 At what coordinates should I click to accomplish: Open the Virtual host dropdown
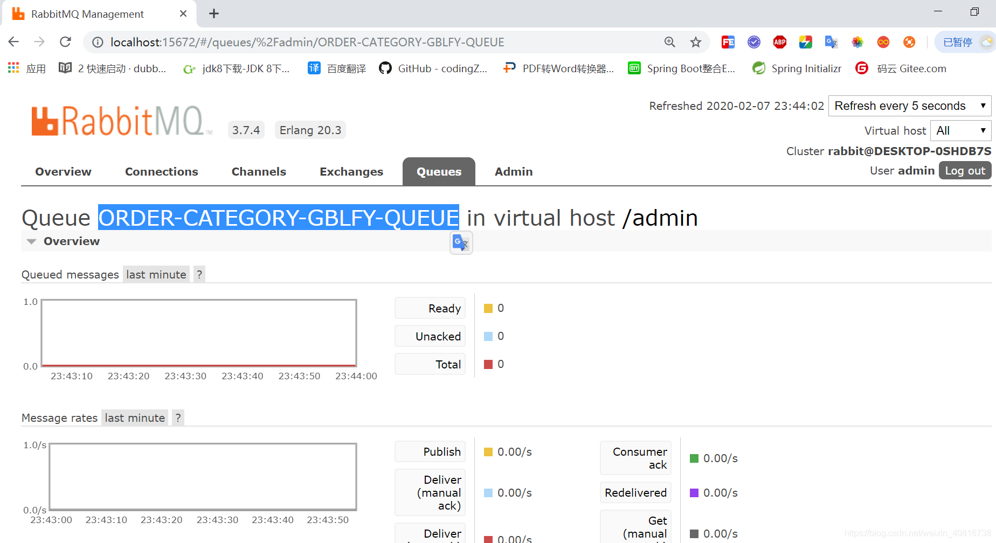(960, 130)
